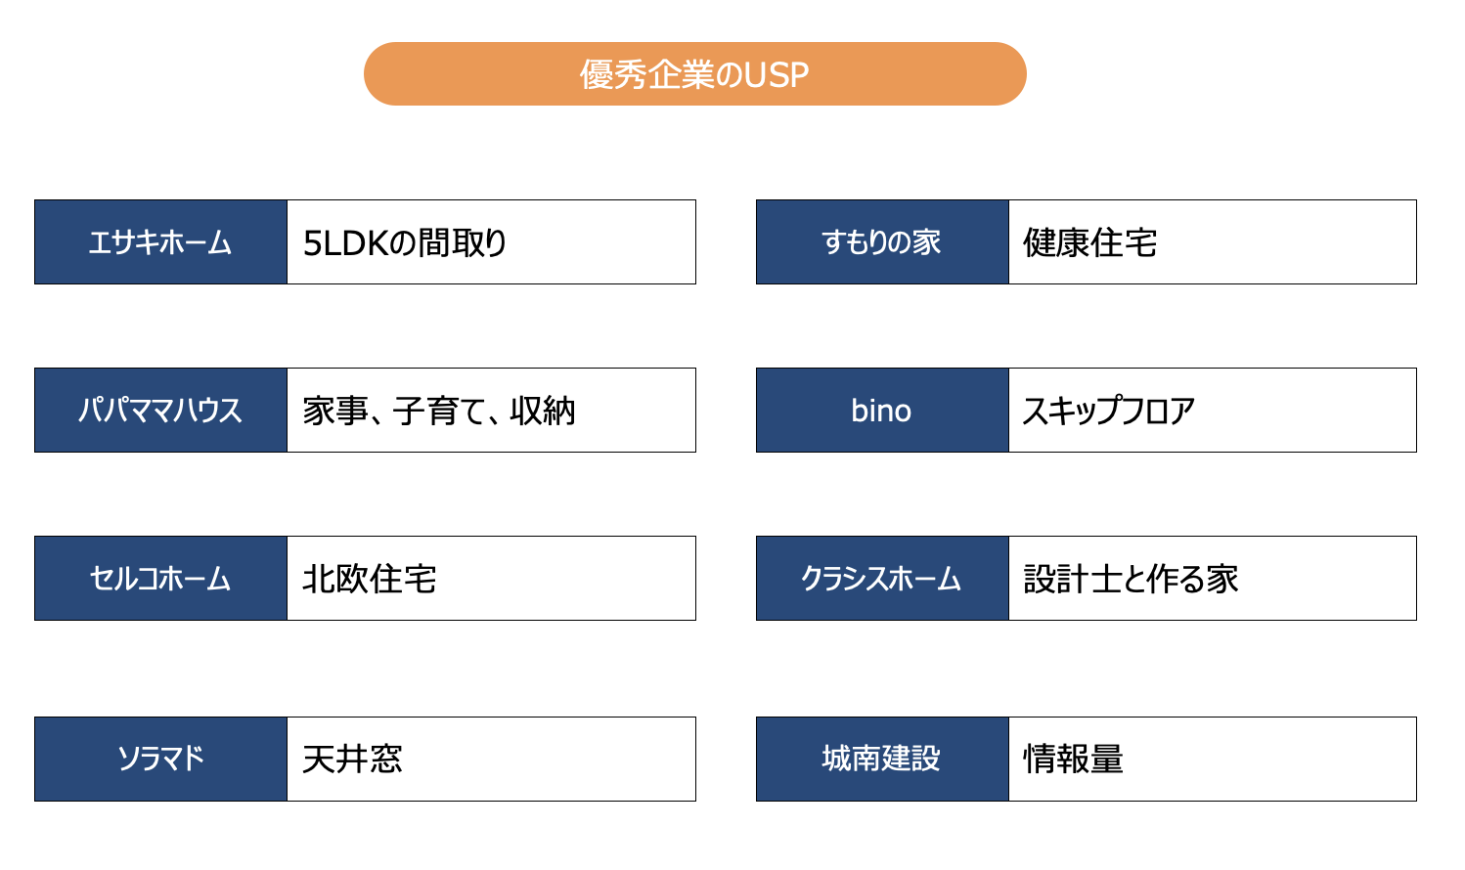Click the 天井窓 text box
The height and width of the screenshot is (870, 1465).
491,760
